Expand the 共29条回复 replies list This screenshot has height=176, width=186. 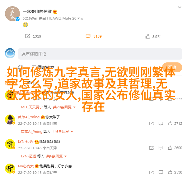click(x=64, y=107)
